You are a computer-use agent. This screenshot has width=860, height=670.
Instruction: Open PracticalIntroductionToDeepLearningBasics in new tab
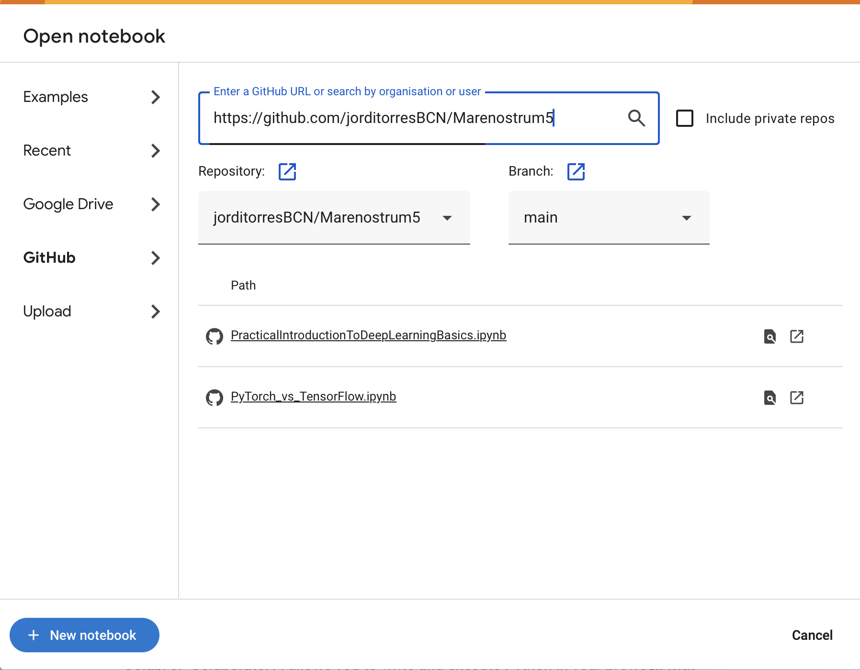coord(797,336)
